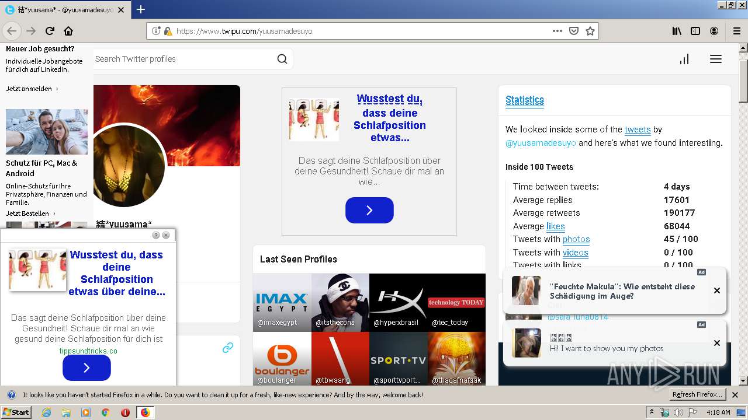Click 'Jetzt Bestellen' in the sidebar ad
This screenshot has width=748, height=420.
[30, 213]
